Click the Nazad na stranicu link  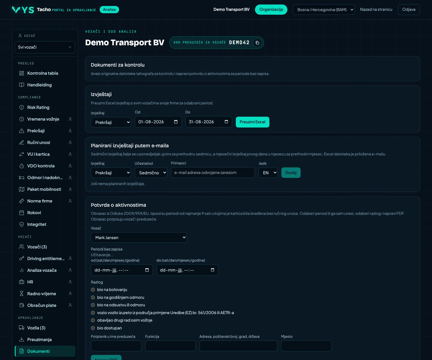pos(376,9)
